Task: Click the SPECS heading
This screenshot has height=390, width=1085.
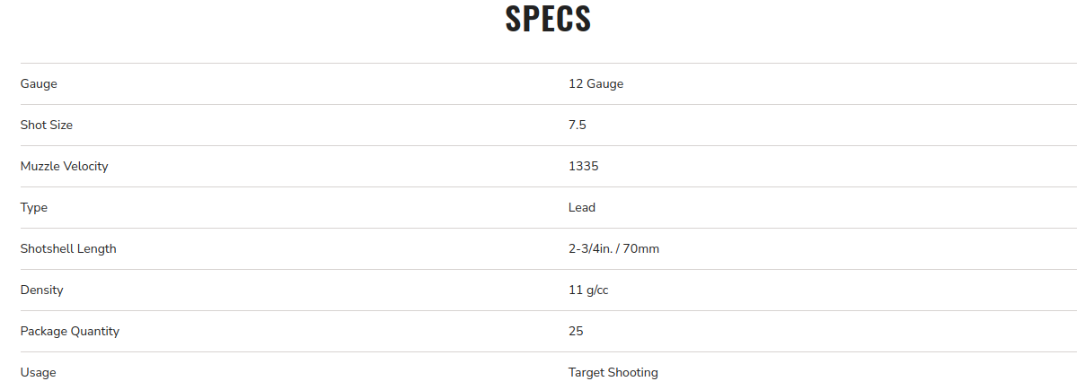Action: click(548, 20)
